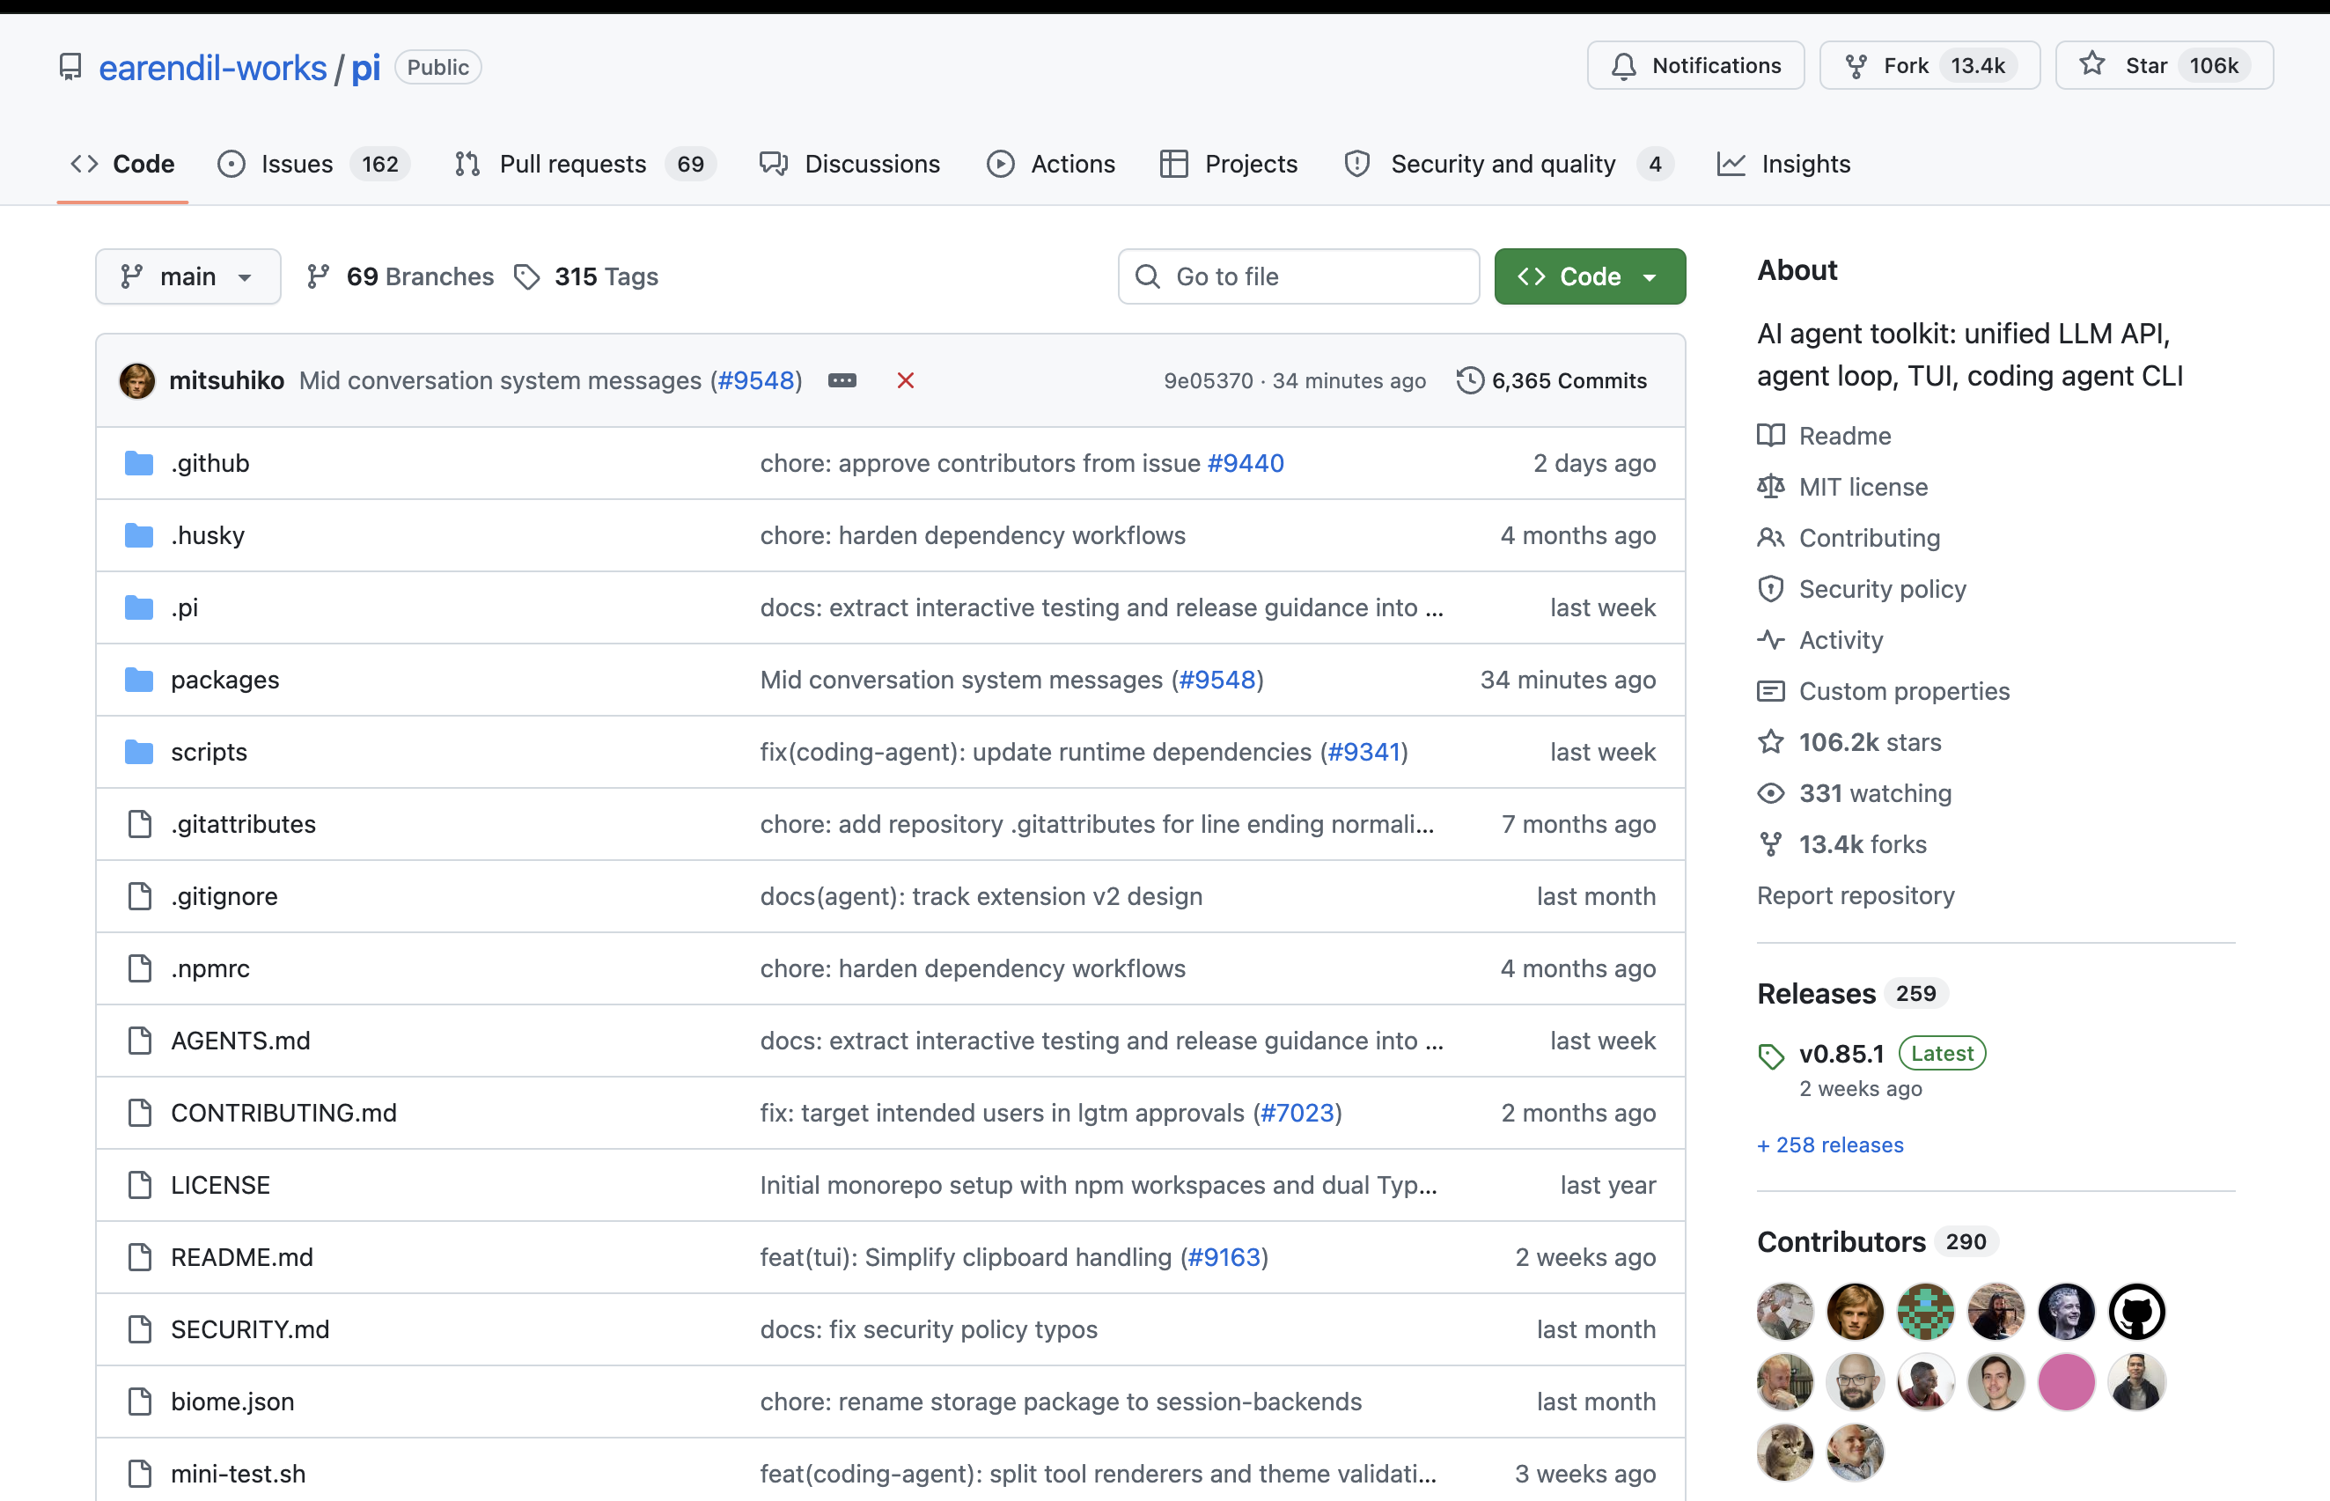Open issue #9440 link in .github row
Viewport: 2330px width, 1501px height.
pos(1246,463)
